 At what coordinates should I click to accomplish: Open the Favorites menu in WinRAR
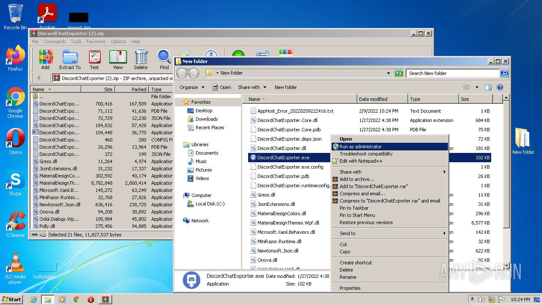(x=96, y=42)
